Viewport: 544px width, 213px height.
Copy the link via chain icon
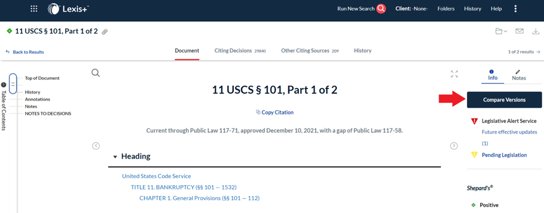click(x=104, y=32)
